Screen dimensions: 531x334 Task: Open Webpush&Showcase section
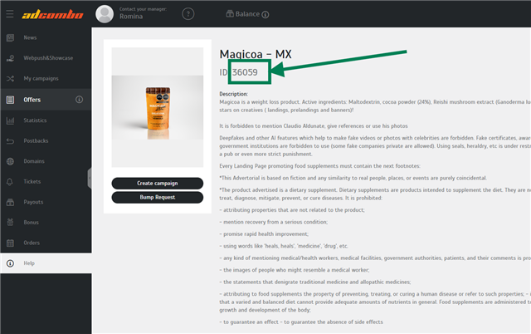coord(46,58)
